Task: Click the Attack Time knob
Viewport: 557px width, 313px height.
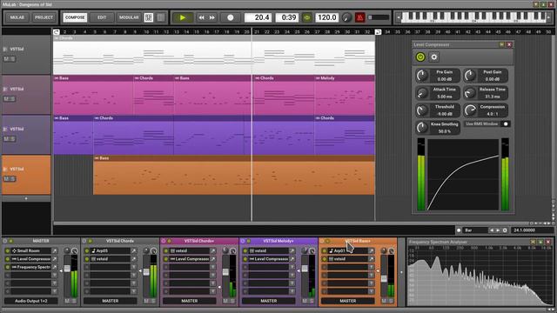Action: point(422,93)
